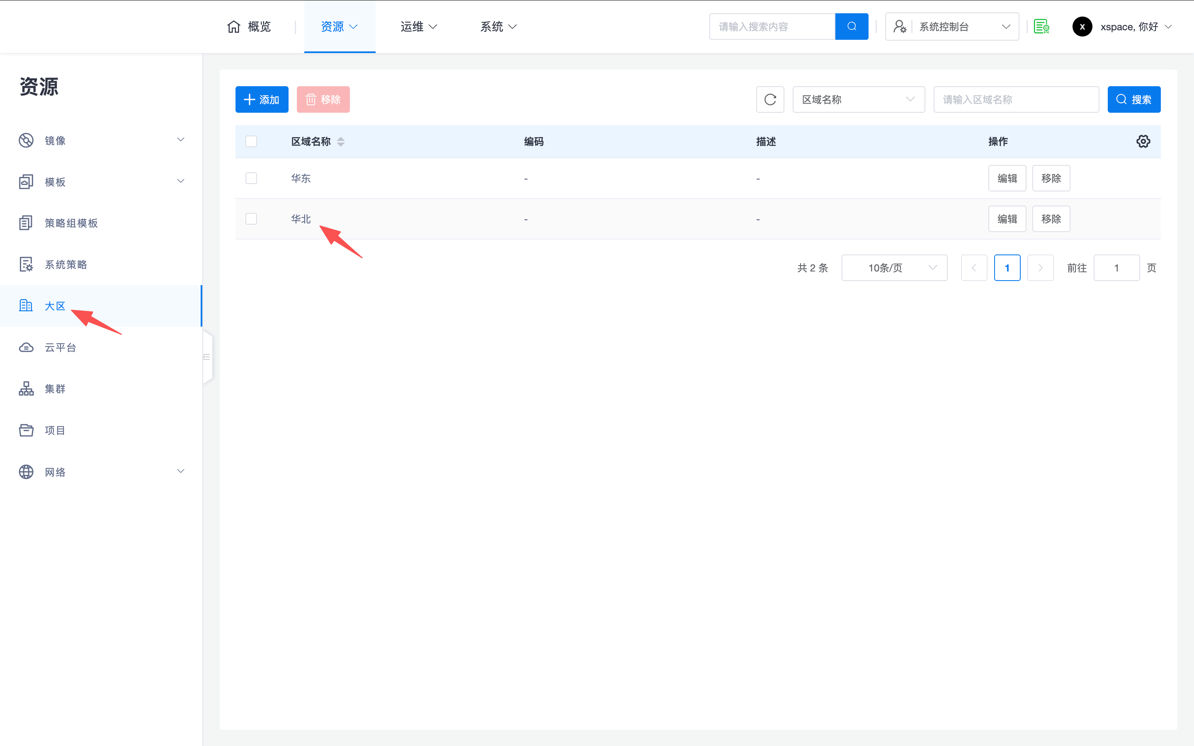This screenshot has width=1194, height=746.
Task: Click the refresh icon above the table
Action: point(770,99)
